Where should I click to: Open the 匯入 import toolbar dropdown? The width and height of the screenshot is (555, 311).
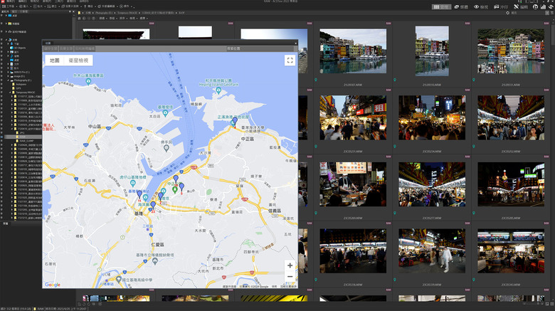point(24,6)
